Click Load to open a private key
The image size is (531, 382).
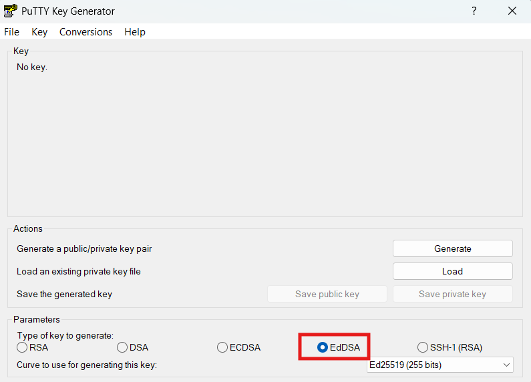click(x=452, y=271)
